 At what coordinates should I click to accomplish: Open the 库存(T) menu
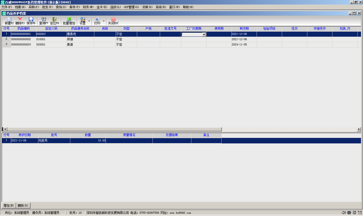click(x=74, y=7)
